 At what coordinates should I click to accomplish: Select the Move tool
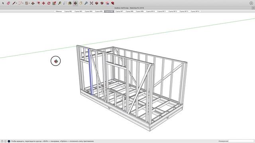(x=43, y=3)
